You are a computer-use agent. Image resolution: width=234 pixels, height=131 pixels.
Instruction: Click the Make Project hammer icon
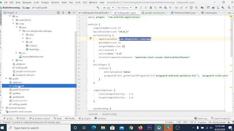click(x=98, y=8)
